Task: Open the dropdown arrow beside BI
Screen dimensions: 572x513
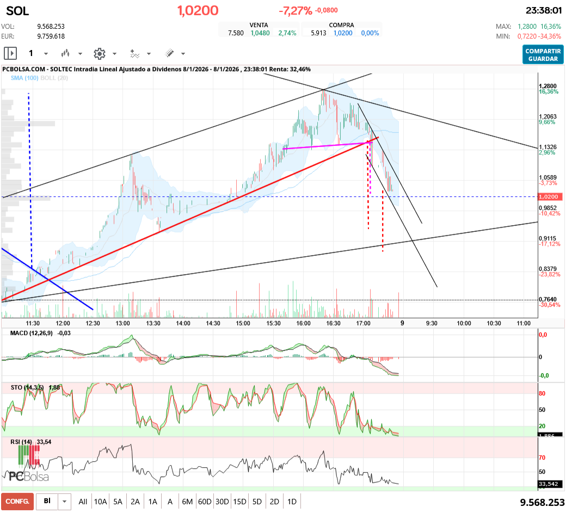Action: click(x=65, y=501)
